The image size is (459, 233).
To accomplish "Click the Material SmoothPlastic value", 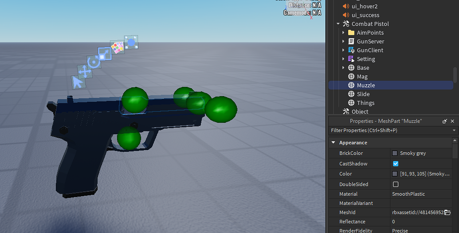I will [x=408, y=194].
